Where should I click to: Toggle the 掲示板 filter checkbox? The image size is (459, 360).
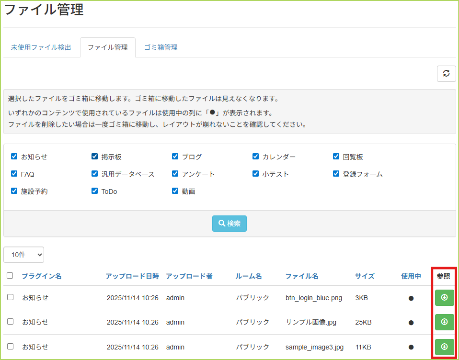click(x=95, y=157)
